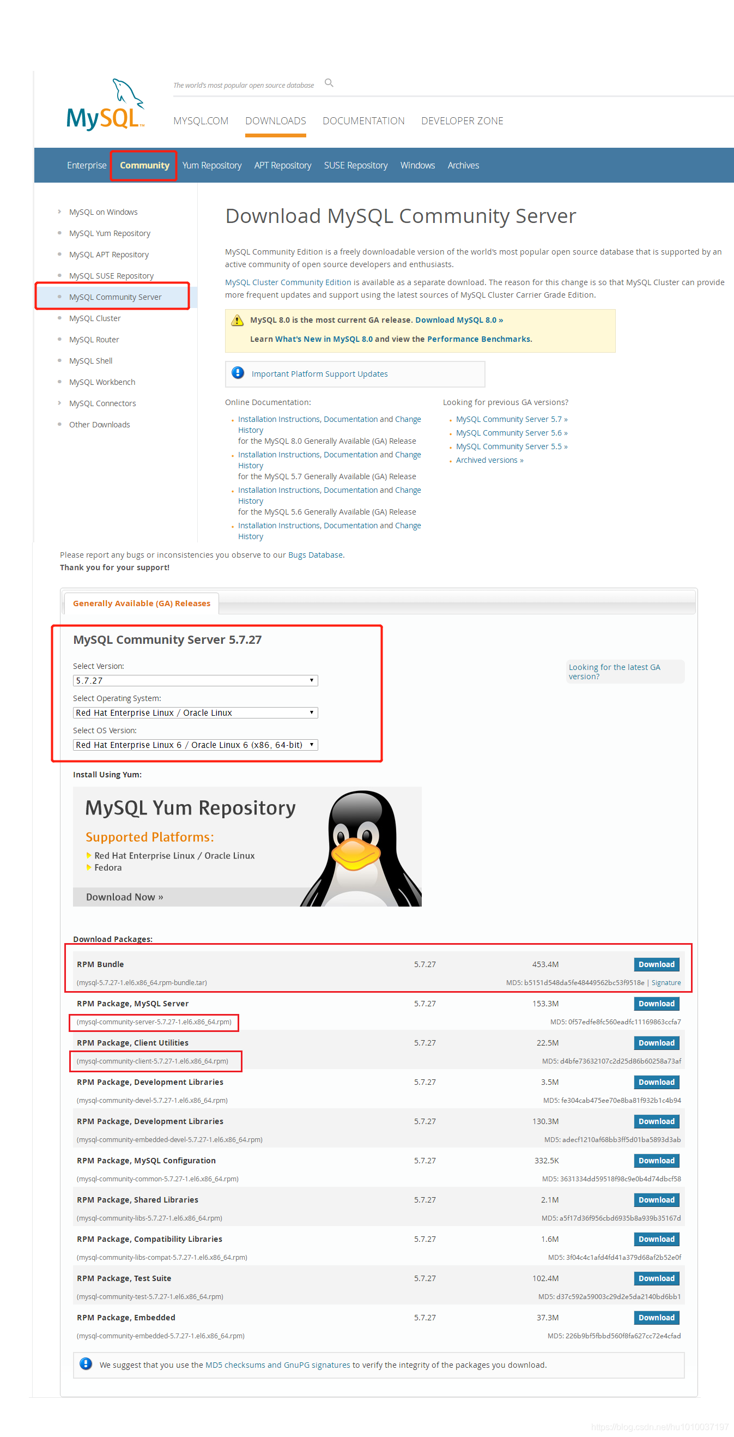Screen dimensions: 734x1437
Task: Download RPM Package, MySQL Configuration
Action: coord(657,1161)
